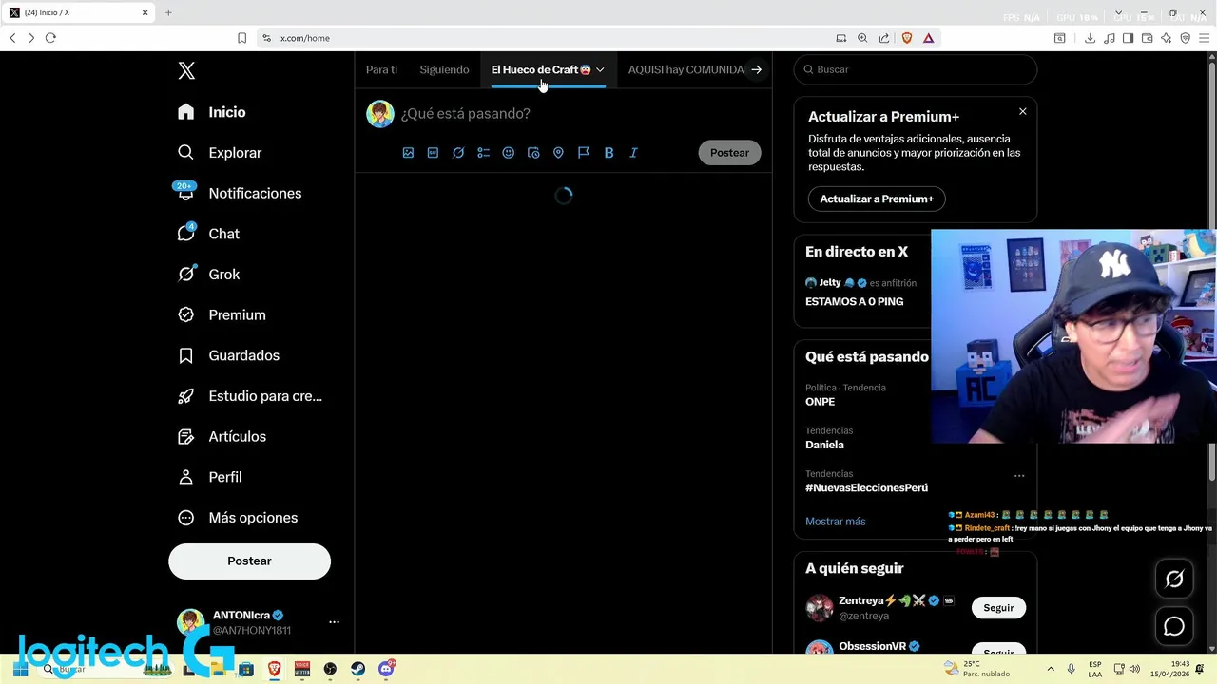This screenshot has height=684, width=1217.
Task: Click Brave Rewards triangle icon
Action: [928, 38]
